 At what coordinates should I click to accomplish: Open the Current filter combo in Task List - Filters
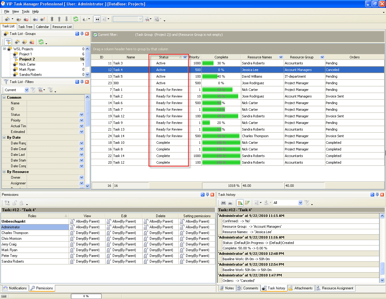point(27,90)
